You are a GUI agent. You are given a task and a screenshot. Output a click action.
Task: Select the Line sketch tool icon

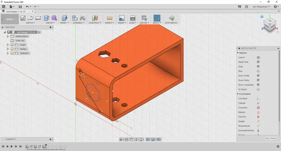pyautogui.click(x=31, y=18)
